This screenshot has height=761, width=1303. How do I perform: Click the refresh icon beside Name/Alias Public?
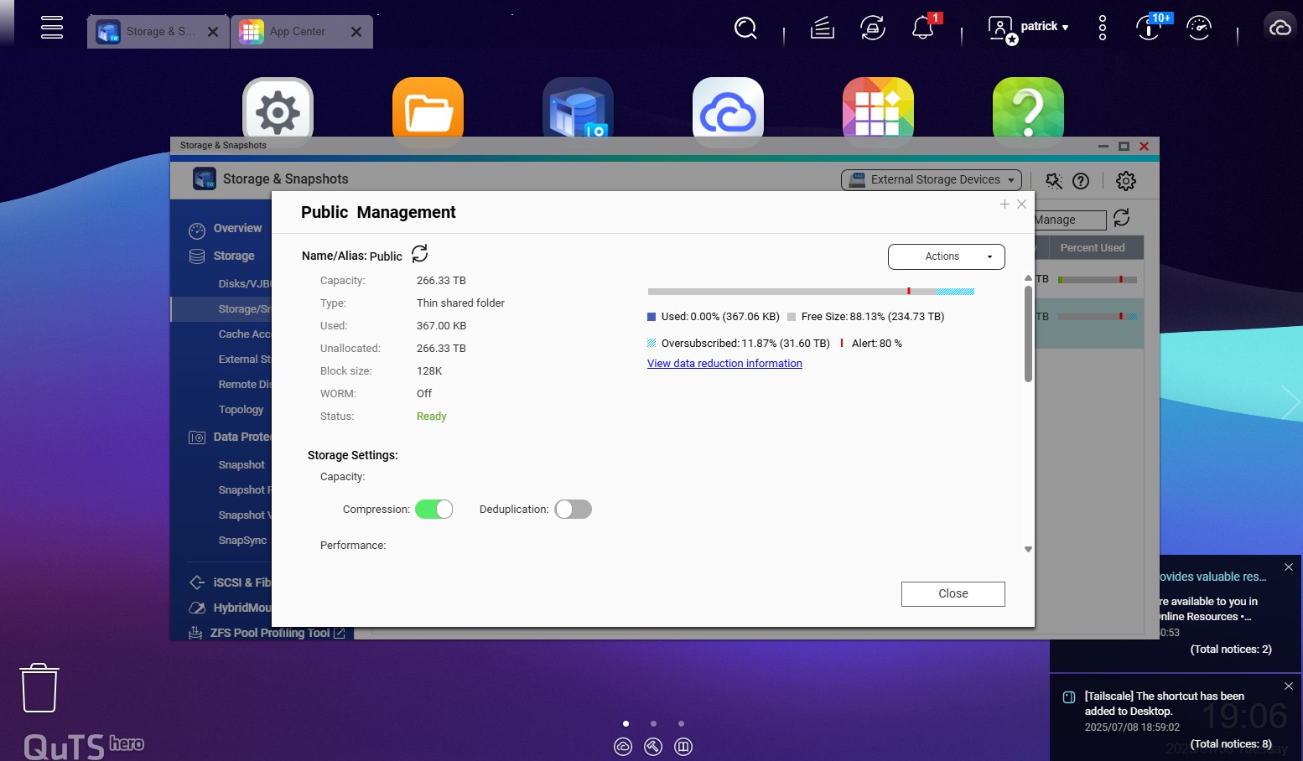pos(420,254)
